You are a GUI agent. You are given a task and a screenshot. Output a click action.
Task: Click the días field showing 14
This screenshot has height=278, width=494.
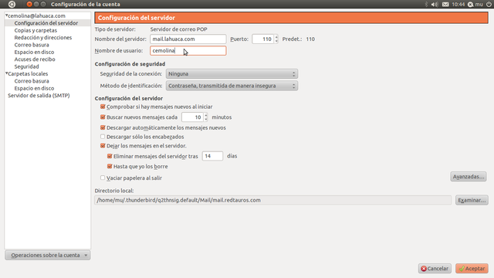point(212,156)
